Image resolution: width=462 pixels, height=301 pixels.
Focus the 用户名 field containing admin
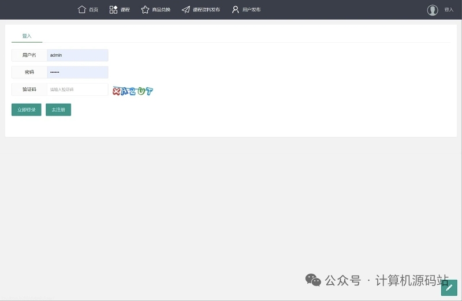coord(77,55)
